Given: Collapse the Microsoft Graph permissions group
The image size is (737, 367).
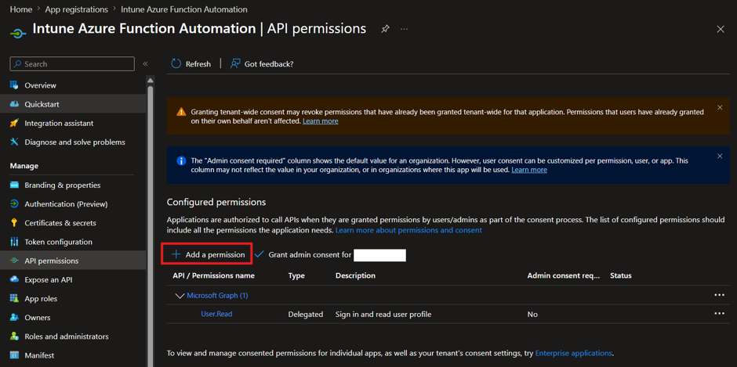Looking at the screenshot, I should 179,296.
